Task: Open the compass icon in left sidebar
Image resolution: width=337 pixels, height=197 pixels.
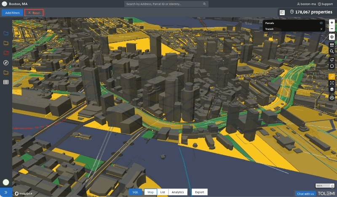Action: 6,63
